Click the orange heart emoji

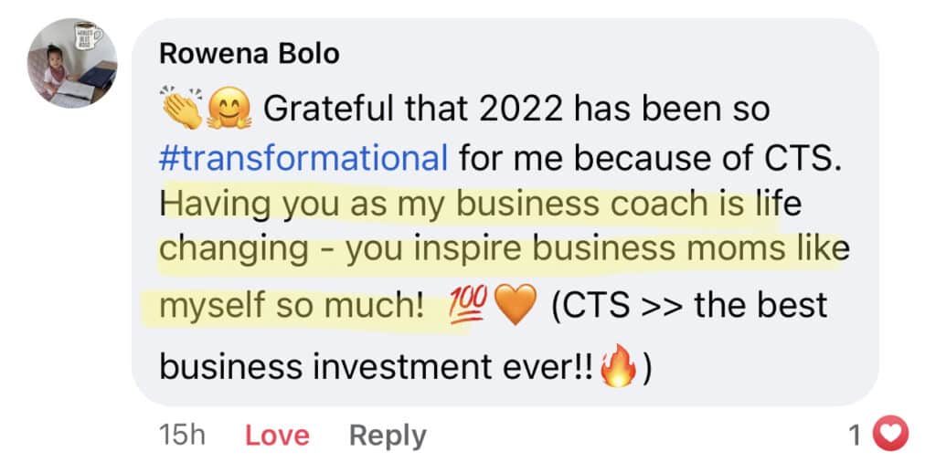coord(515,306)
